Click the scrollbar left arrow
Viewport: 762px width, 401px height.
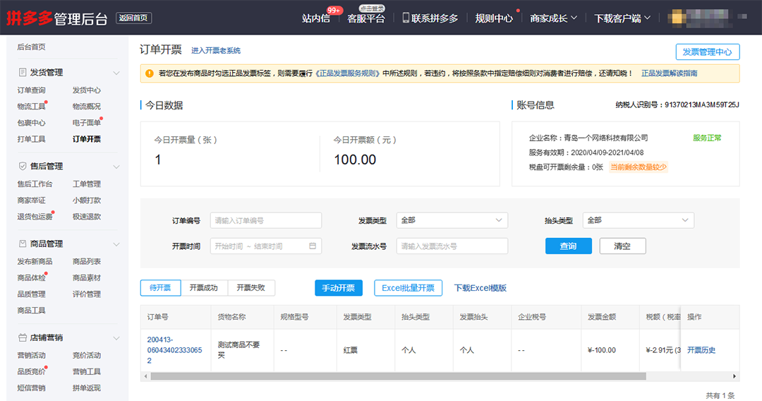(145, 376)
